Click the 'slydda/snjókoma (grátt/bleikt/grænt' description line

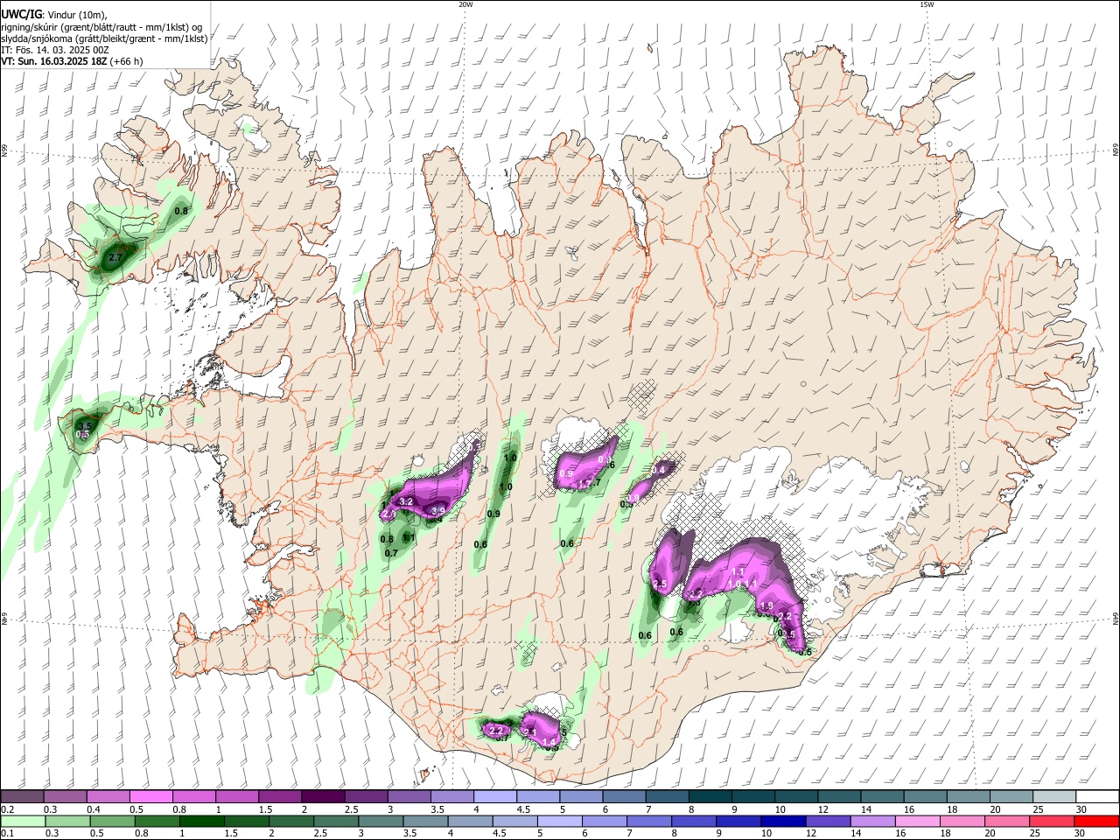coord(104,38)
